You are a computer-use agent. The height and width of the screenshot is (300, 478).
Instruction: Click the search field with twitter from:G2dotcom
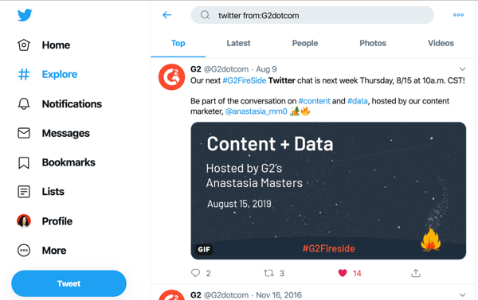click(312, 15)
